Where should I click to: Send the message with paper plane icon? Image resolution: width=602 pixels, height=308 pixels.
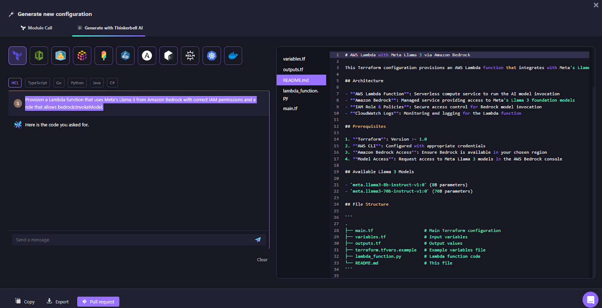tap(258, 240)
